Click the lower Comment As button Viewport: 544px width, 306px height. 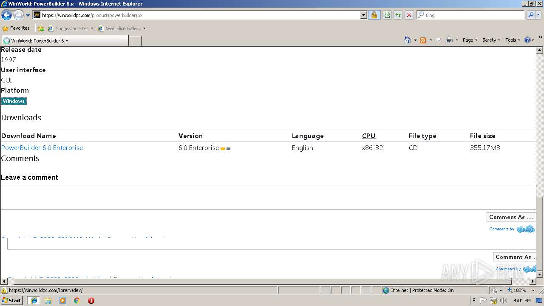point(514,257)
